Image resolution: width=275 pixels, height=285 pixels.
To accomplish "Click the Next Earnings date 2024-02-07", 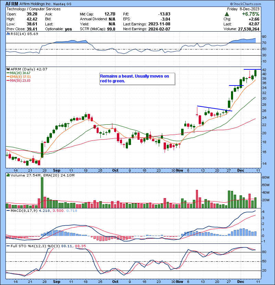I will tap(159, 29).
